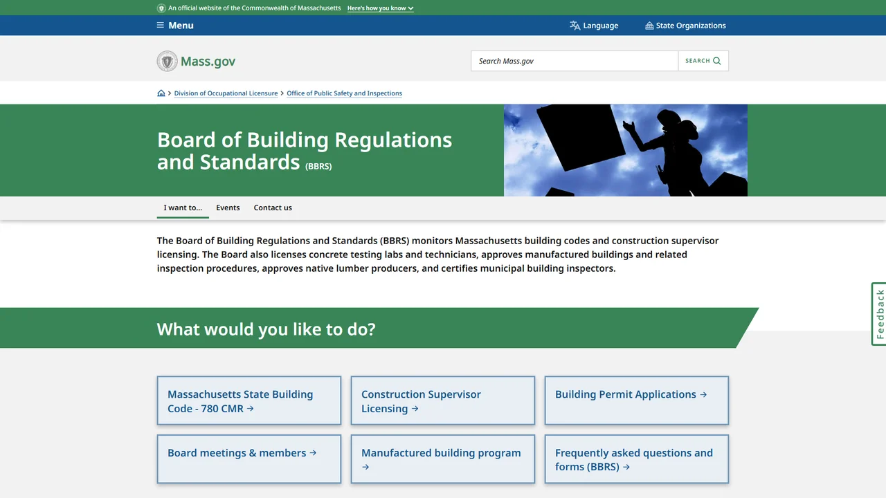
Task: Click the 'SEARCH' button label
Action: coord(698,61)
